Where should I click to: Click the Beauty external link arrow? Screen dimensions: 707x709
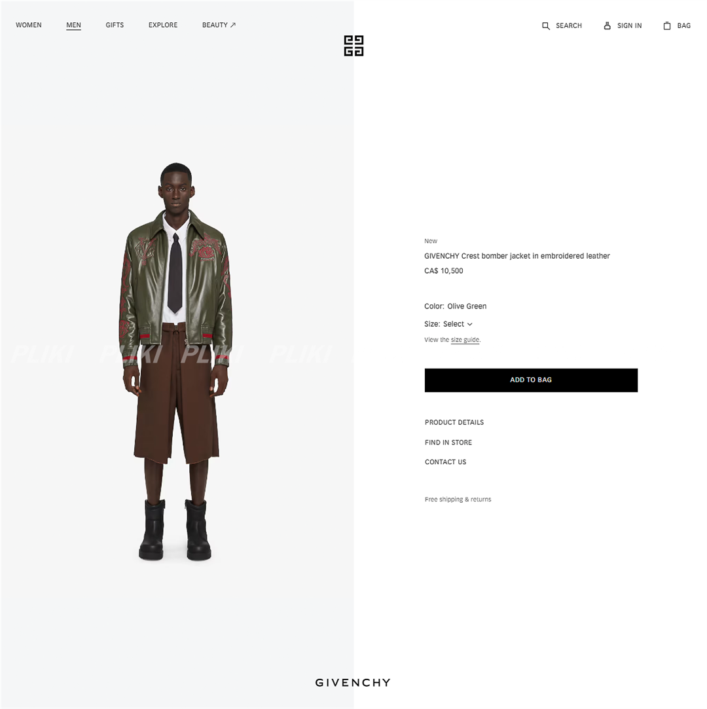click(233, 25)
